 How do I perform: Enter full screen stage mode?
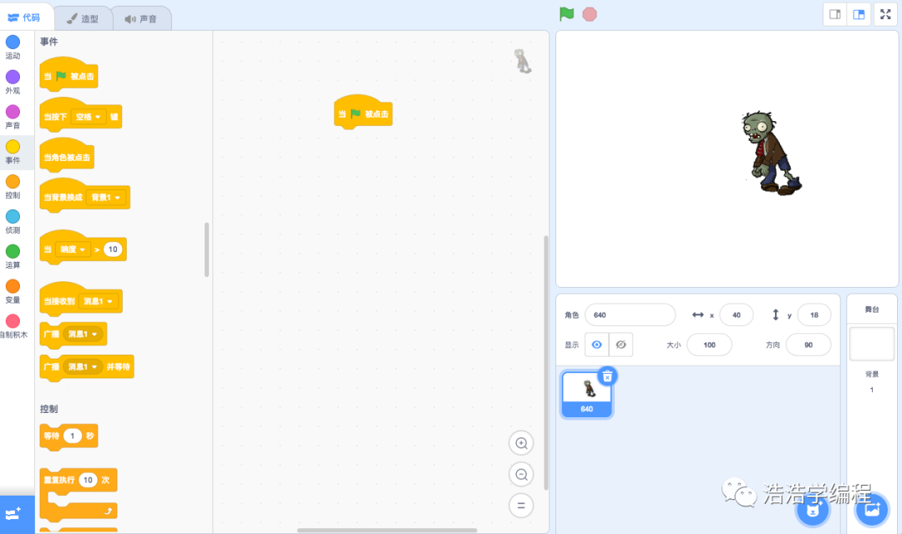(x=886, y=14)
